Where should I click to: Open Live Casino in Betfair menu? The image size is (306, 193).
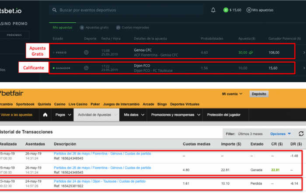pyautogui.click(x=78, y=104)
